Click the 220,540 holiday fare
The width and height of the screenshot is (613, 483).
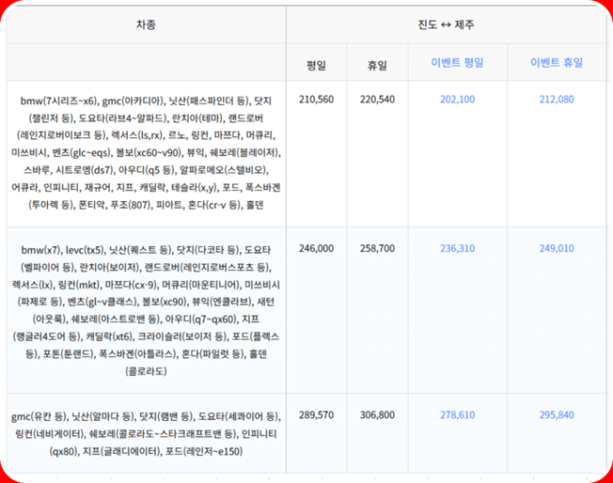click(x=377, y=100)
